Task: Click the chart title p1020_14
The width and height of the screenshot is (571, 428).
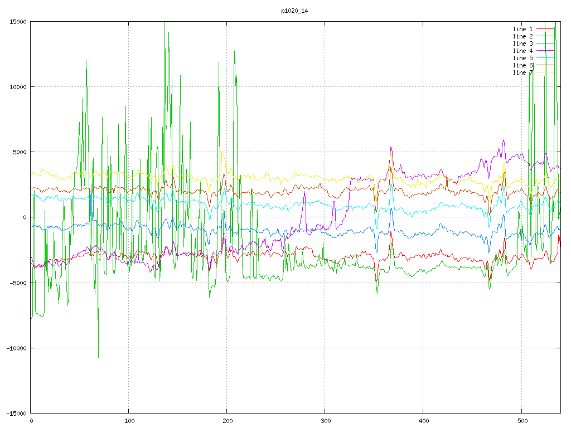Action: (x=294, y=11)
